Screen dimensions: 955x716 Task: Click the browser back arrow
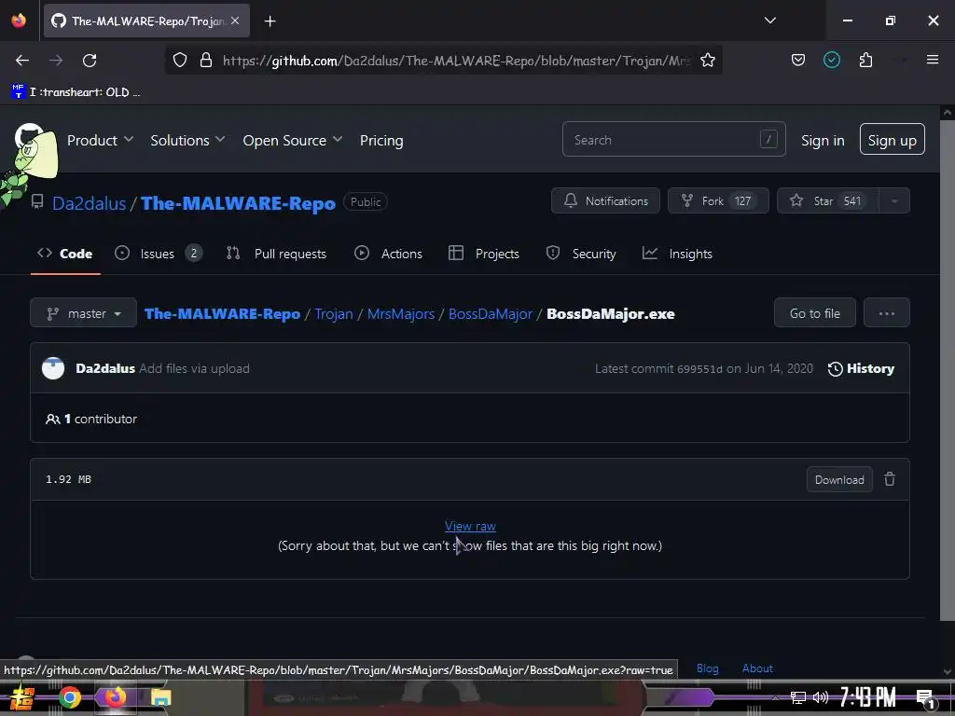[x=22, y=61]
